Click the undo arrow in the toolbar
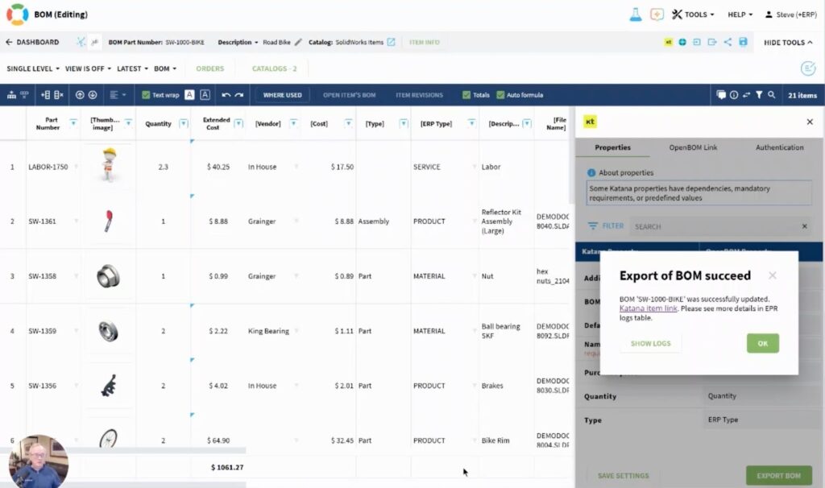 pos(226,95)
